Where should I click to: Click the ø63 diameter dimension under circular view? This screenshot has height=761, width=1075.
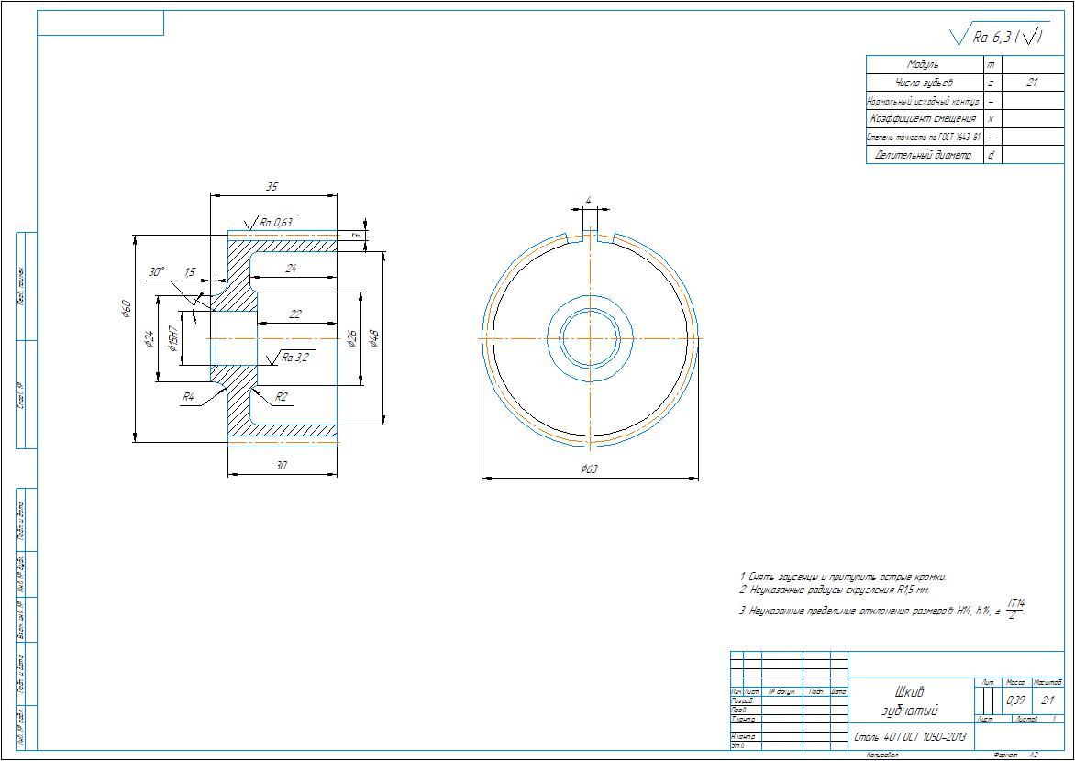point(589,469)
